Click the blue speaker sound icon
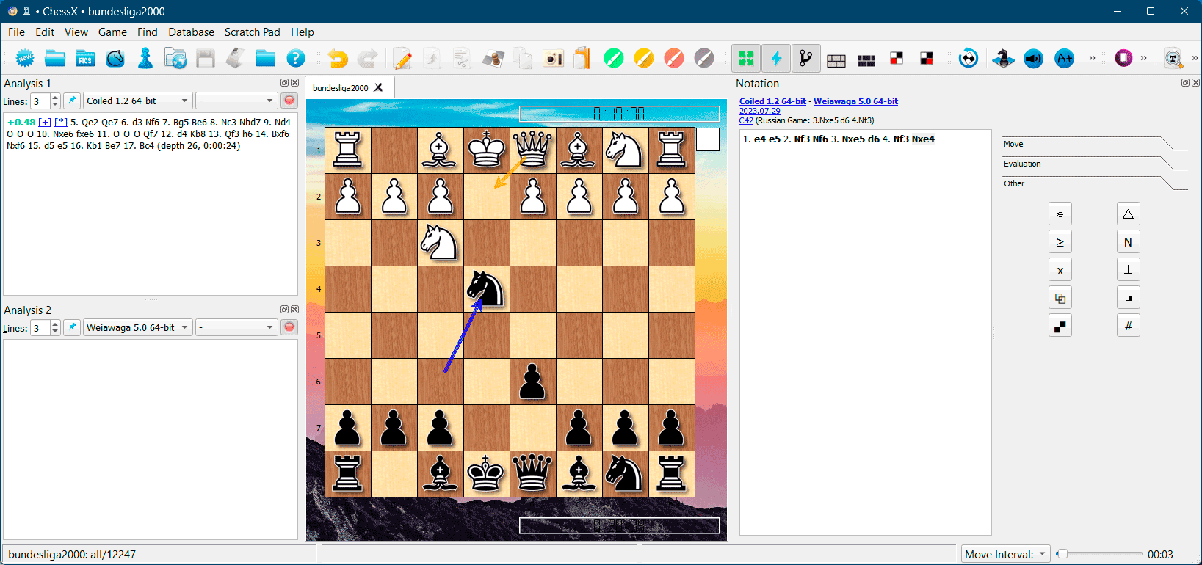 1033,59
